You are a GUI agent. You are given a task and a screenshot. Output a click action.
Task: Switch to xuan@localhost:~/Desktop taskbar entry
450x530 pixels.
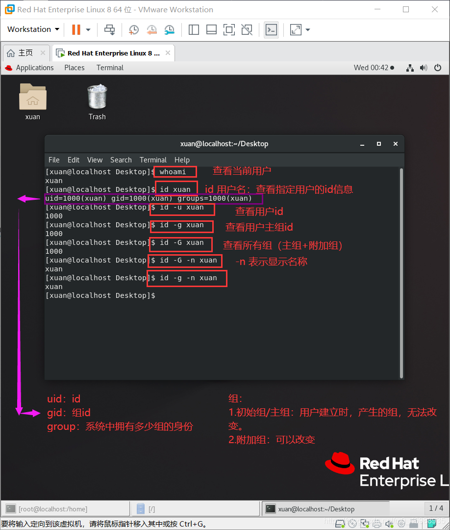(x=326, y=509)
